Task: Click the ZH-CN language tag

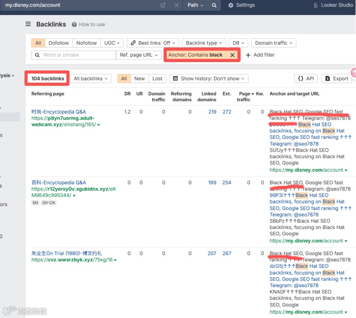Action: pos(48,203)
